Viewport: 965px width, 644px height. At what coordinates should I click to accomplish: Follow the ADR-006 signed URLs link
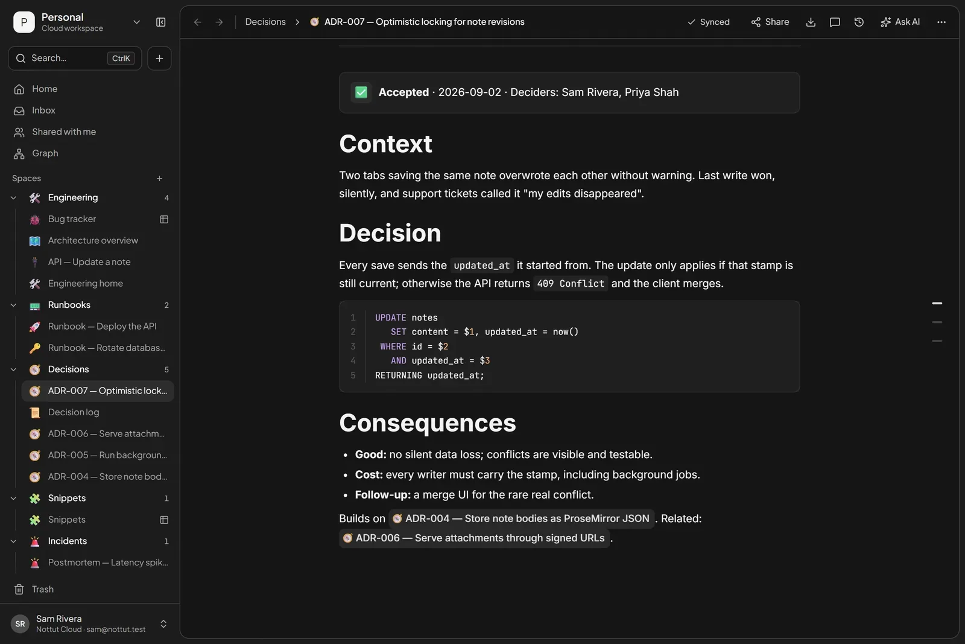[x=474, y=538]
